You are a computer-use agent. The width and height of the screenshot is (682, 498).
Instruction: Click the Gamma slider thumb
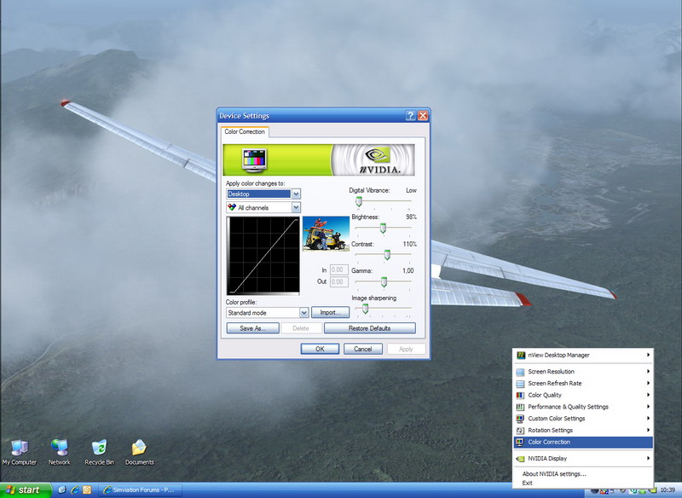(x=384, y=281)
